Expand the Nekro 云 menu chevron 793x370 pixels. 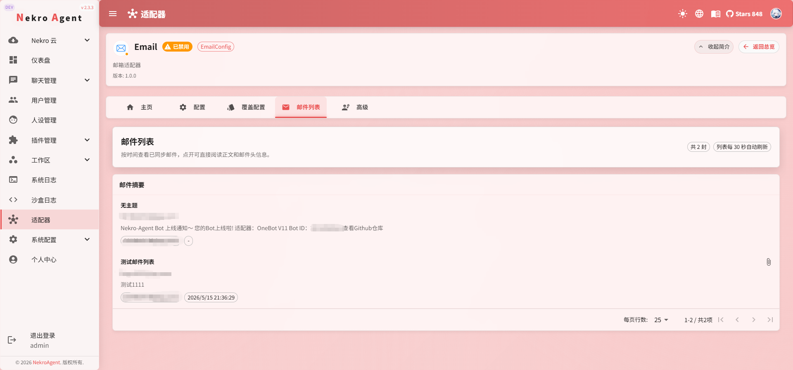coord(87,40)
